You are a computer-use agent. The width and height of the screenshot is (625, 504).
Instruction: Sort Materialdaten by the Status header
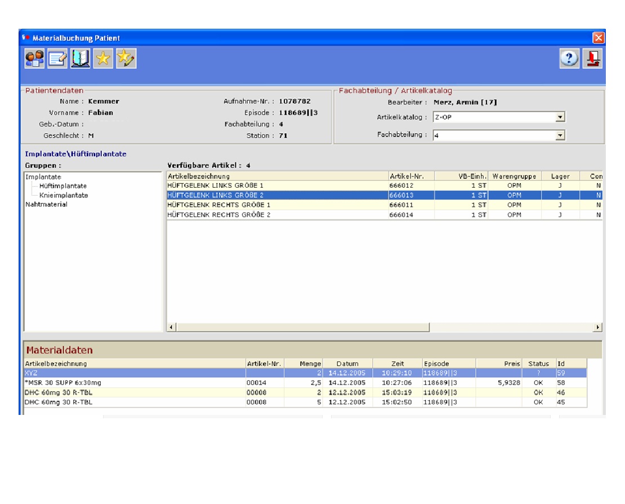coord(538,364)
